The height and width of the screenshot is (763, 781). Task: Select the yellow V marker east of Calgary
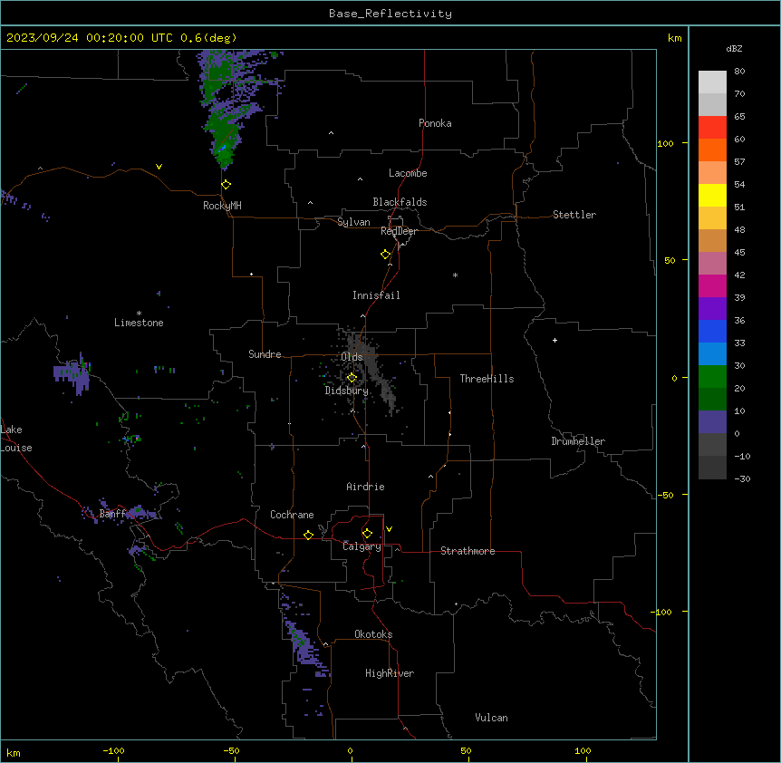389,529
